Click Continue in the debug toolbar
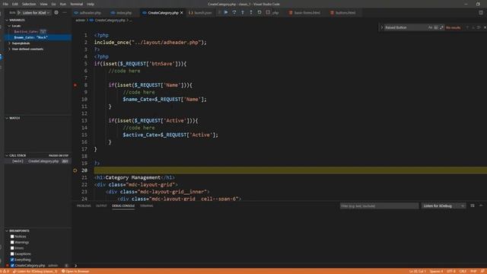 (x=226, y=12)
